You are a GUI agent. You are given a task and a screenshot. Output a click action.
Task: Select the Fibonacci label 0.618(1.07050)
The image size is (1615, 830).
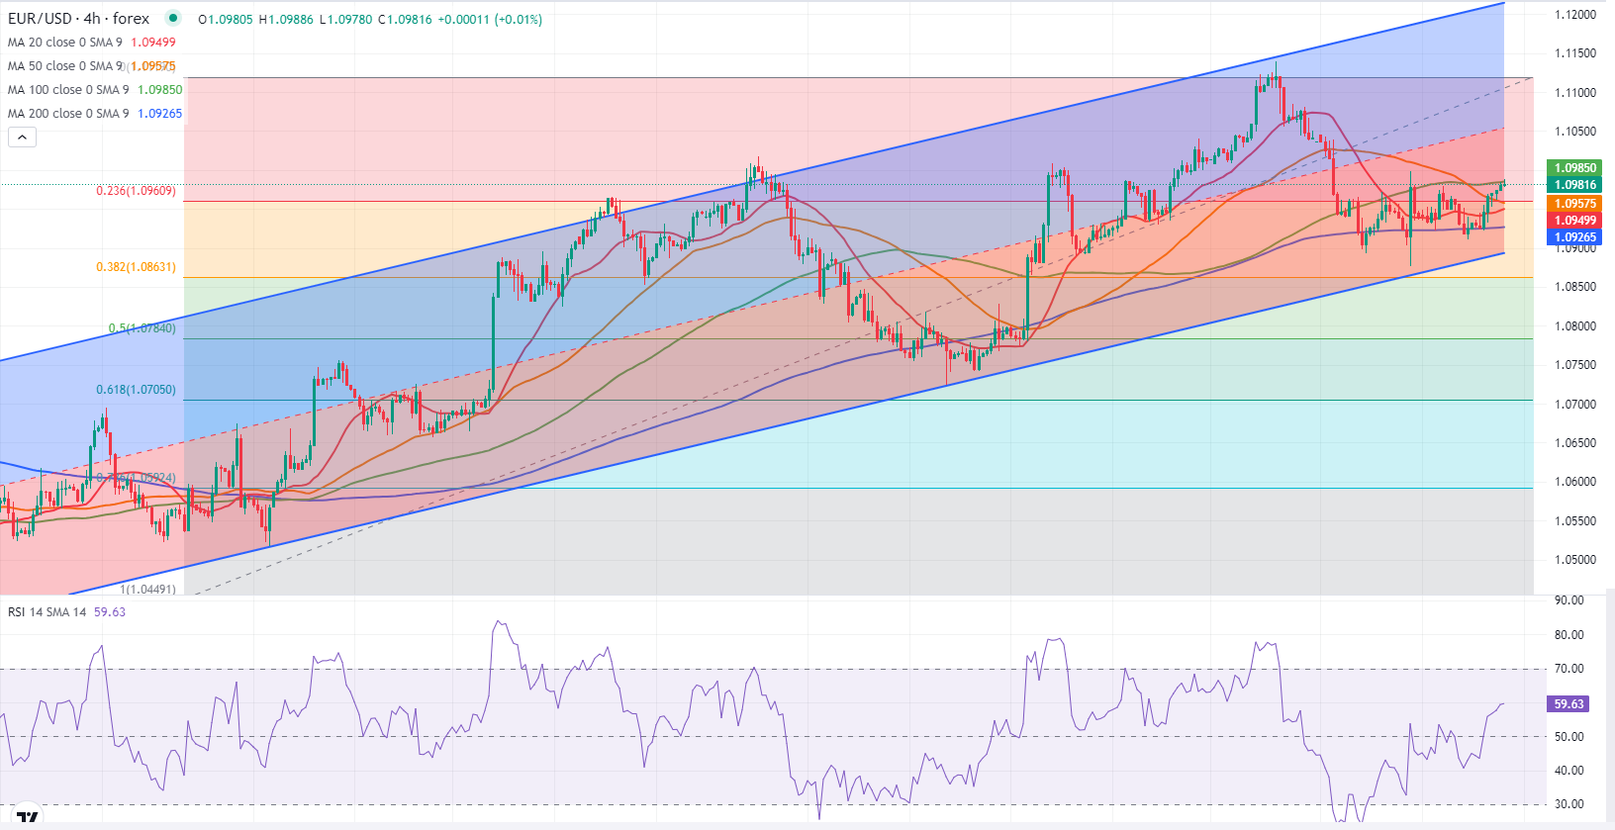click(136, 390)
